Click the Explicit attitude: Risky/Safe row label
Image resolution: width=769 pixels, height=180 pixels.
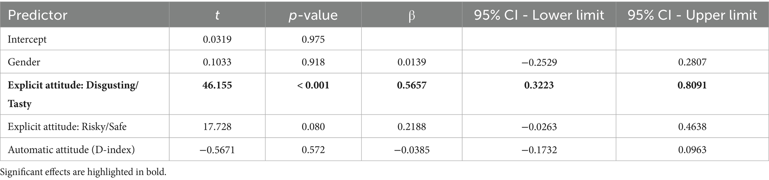tap(67, 127)
